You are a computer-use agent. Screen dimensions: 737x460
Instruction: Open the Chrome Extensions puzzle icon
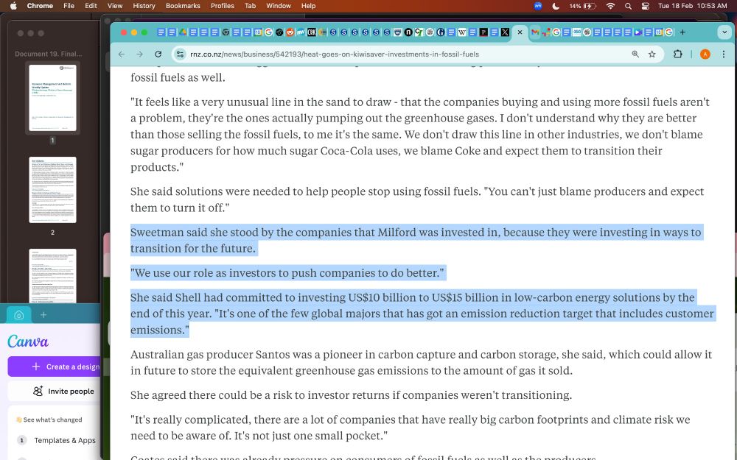coord(678,54)
